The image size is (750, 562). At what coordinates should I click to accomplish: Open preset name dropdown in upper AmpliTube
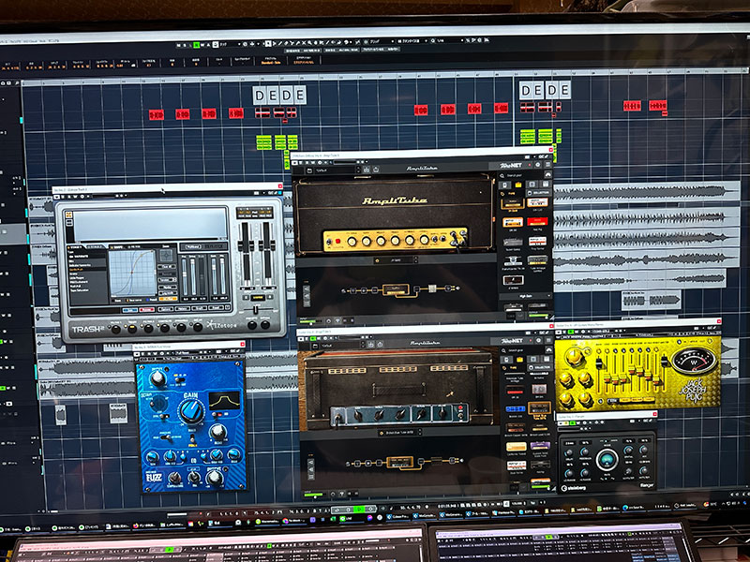click(337, 170)
